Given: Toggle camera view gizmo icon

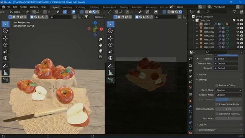Looking at the screenshot, I should [x=100, y=51].
